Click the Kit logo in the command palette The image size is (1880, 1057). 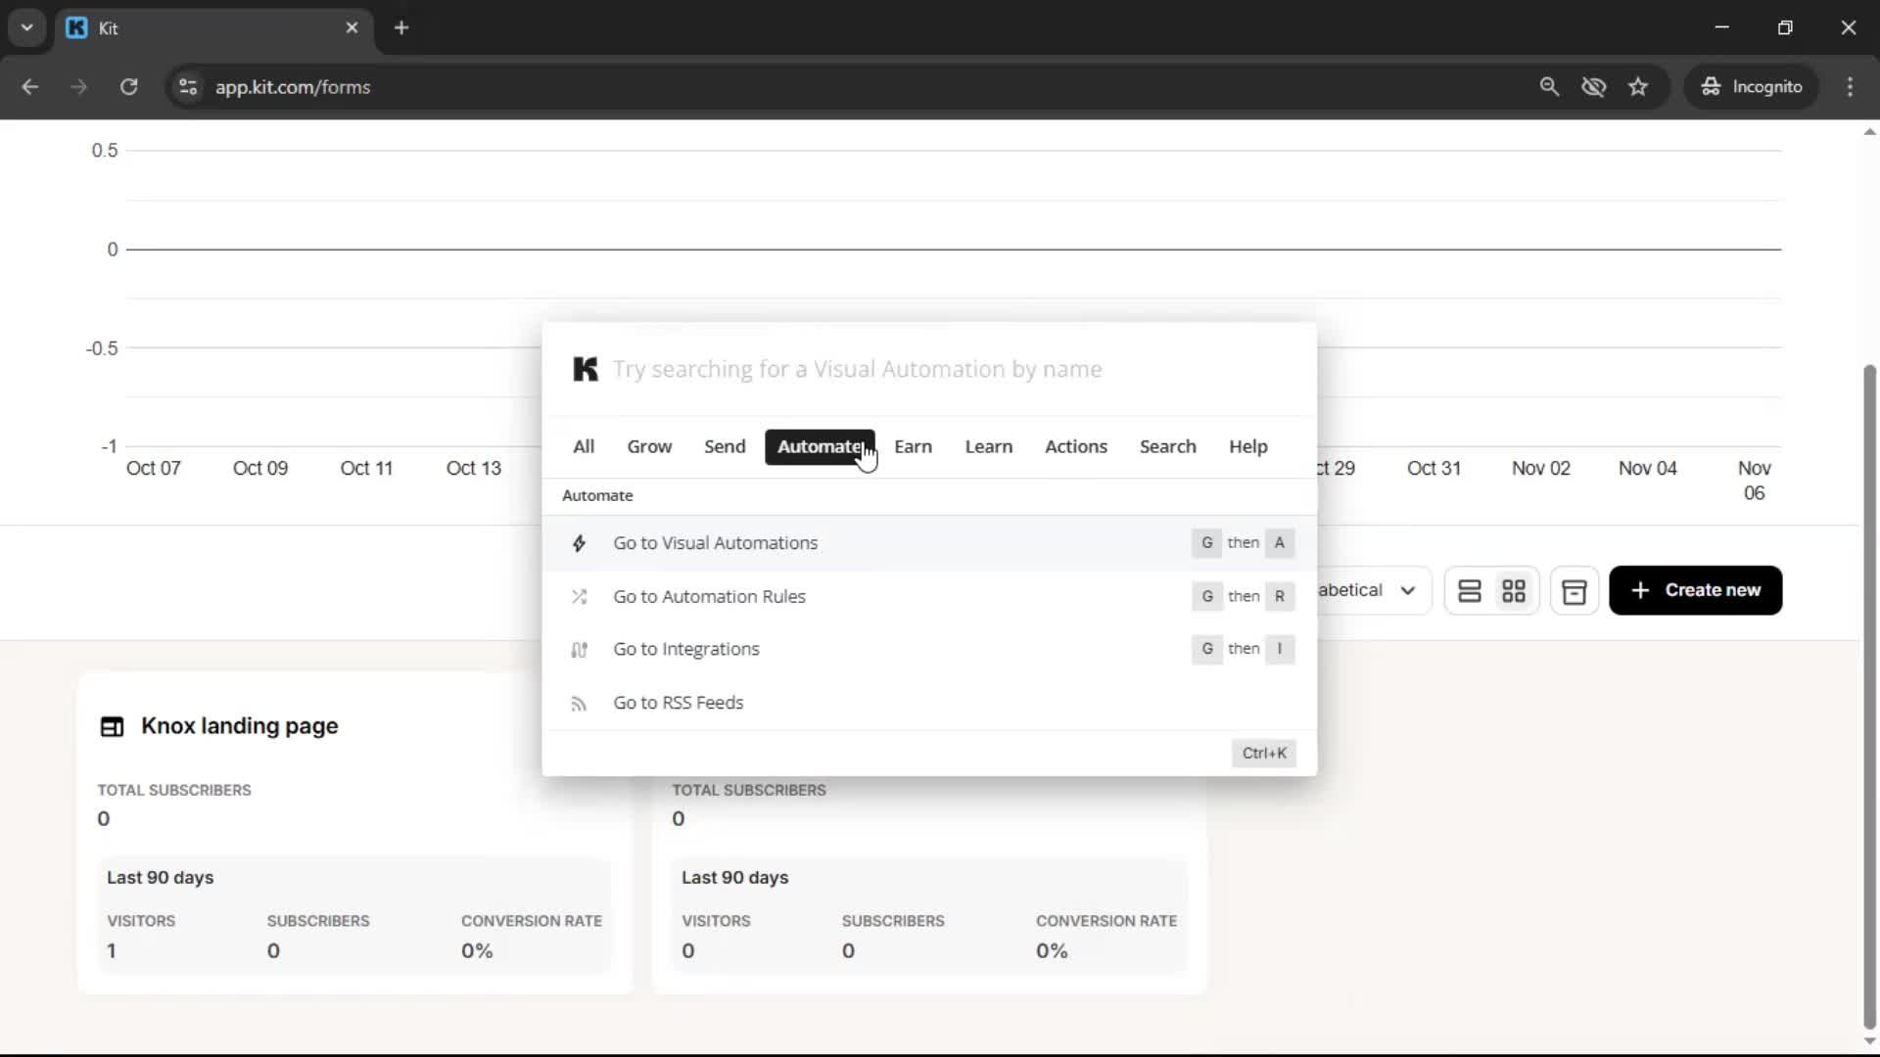click(586, 369)
